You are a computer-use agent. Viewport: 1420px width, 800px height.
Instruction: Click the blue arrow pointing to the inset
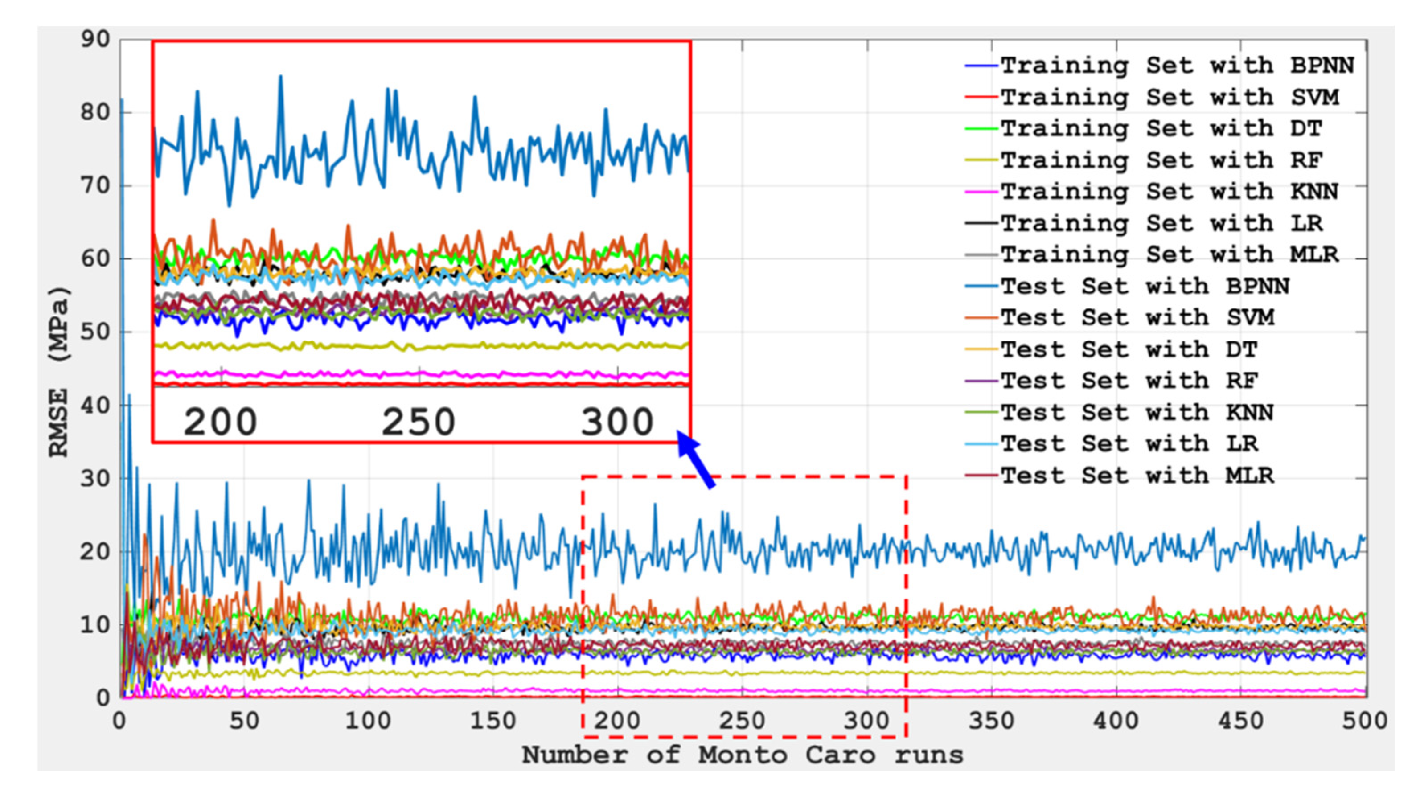pos(696,460)
